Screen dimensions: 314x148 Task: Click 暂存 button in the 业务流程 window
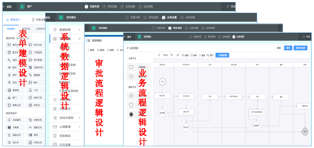288,48
